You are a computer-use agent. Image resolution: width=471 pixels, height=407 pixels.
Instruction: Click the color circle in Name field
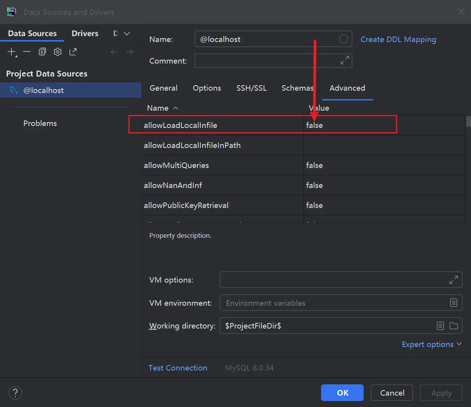click(x=343, y=39)
